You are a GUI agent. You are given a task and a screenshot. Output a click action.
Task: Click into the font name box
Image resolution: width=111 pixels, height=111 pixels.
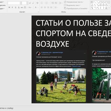click(x=14, y=3)
